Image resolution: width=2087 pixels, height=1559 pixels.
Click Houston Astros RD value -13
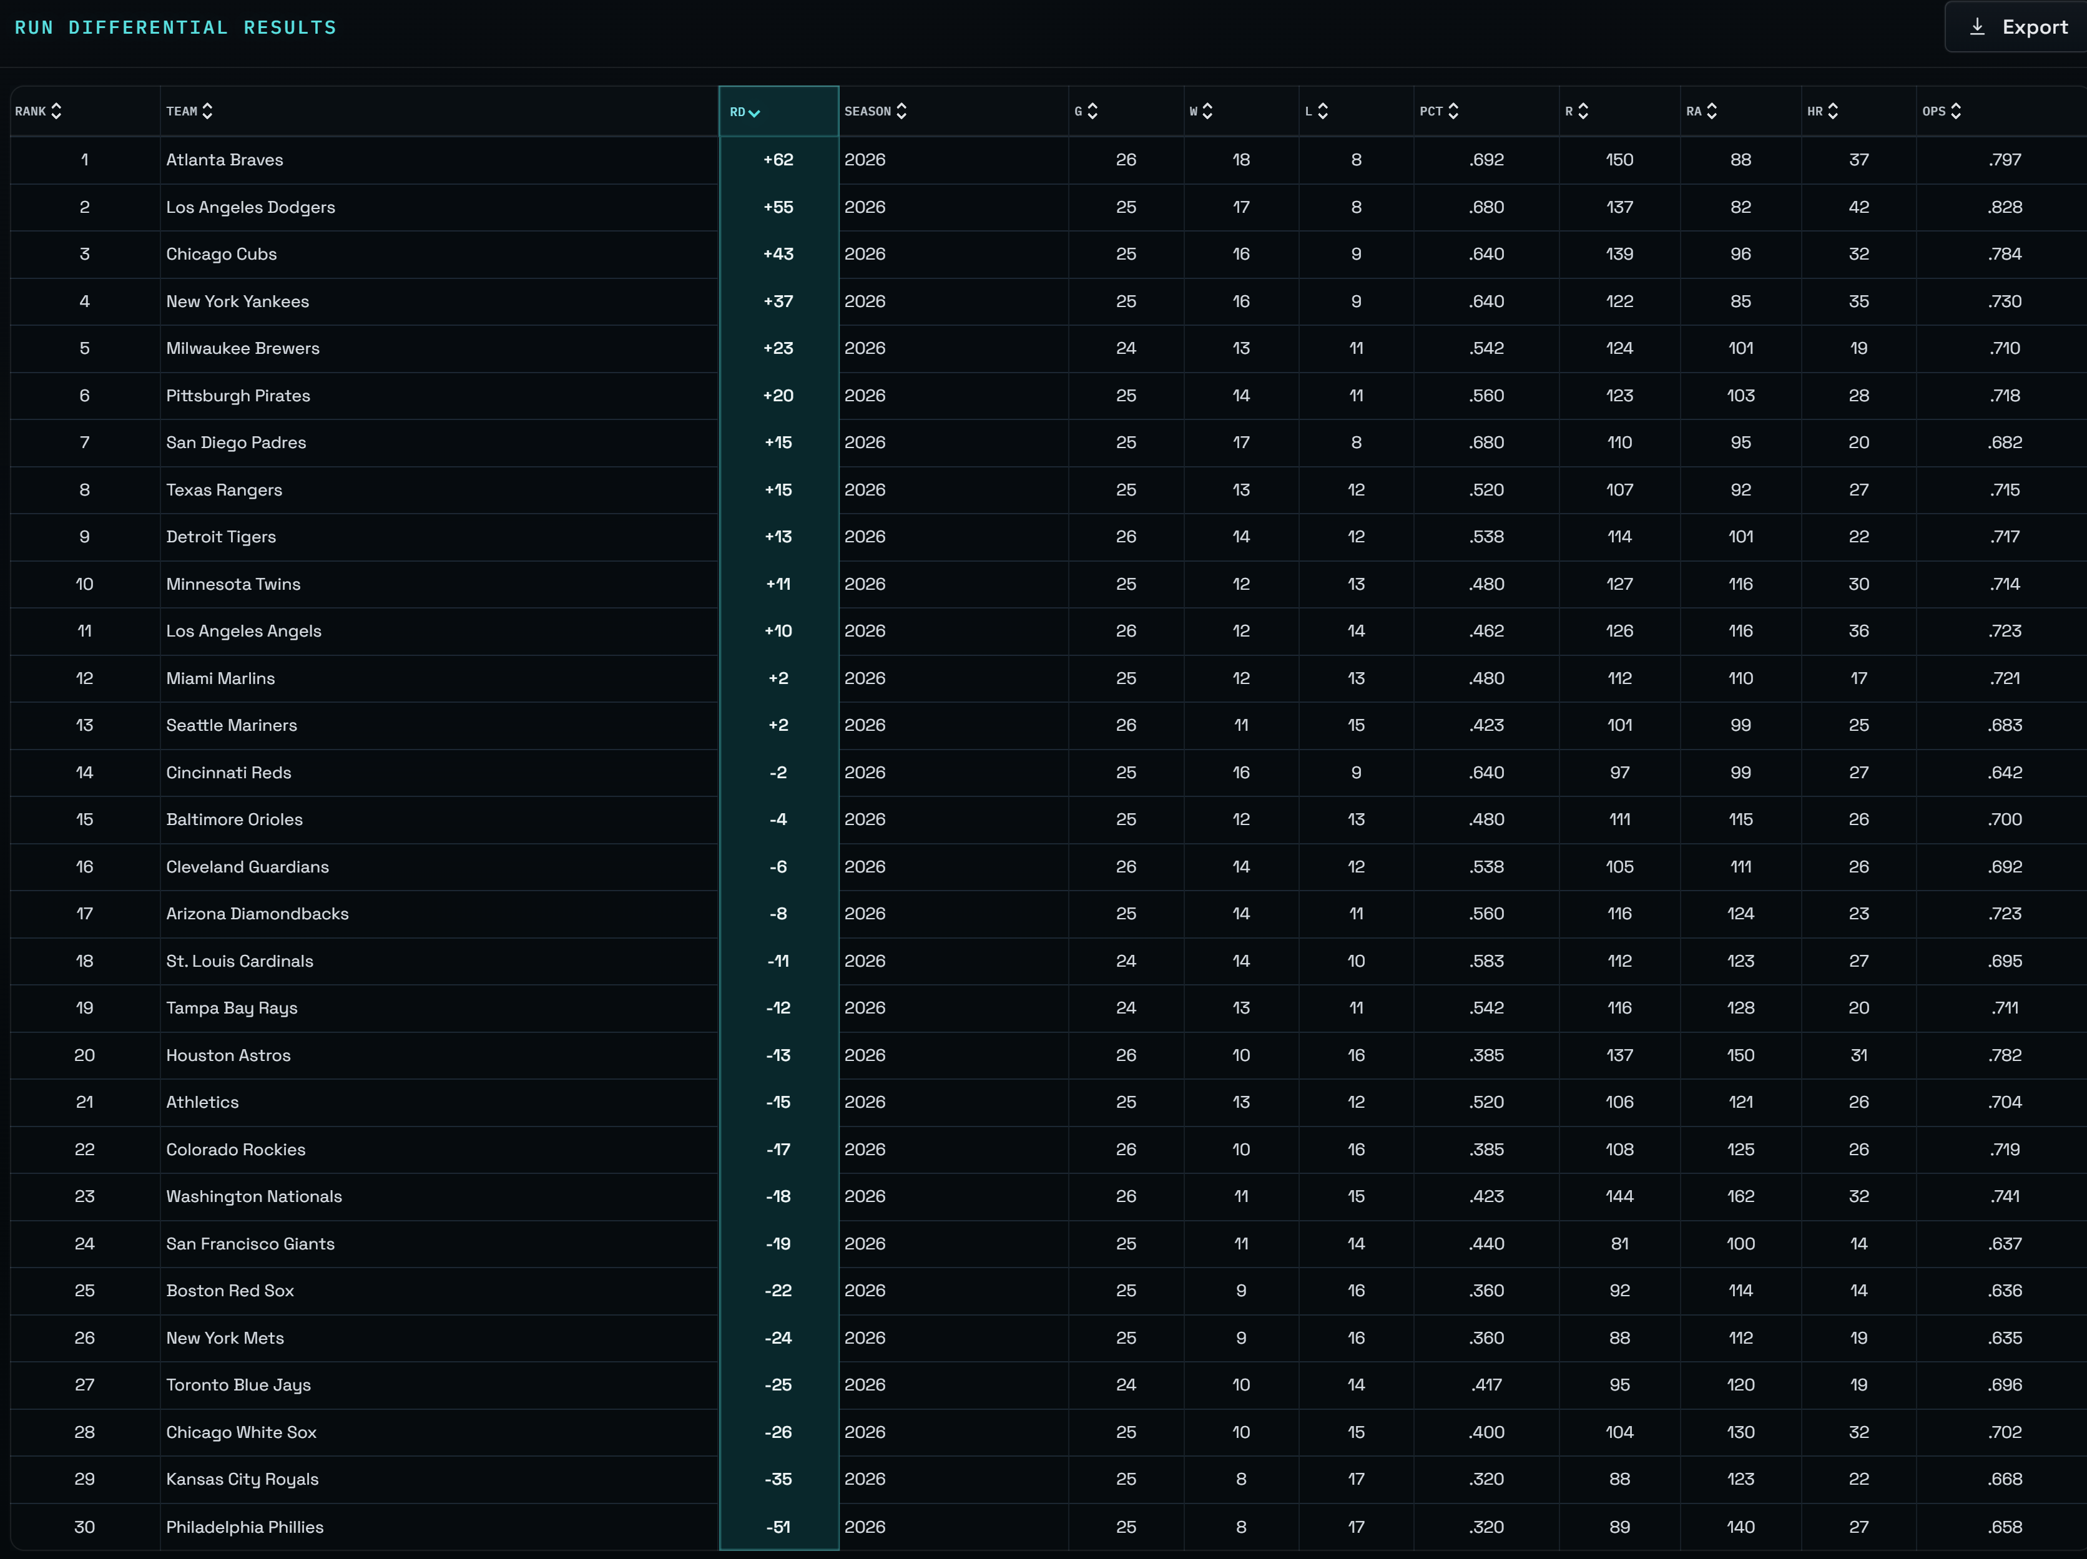point(777,1055)
